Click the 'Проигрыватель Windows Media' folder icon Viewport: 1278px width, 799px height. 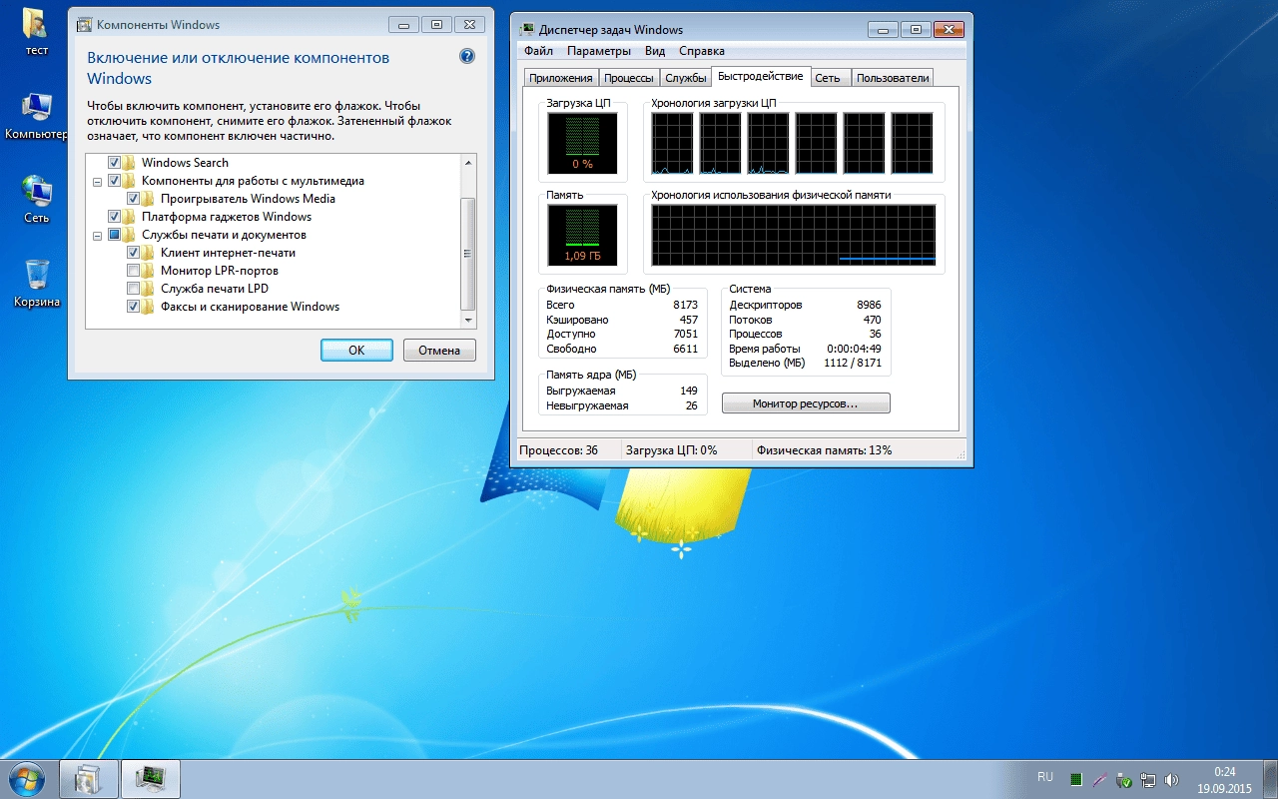click(148, 199)
